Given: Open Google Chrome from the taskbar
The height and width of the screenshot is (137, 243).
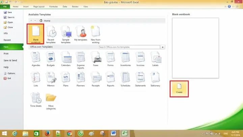Looking at the screenshot, I should tap(70, 133).
